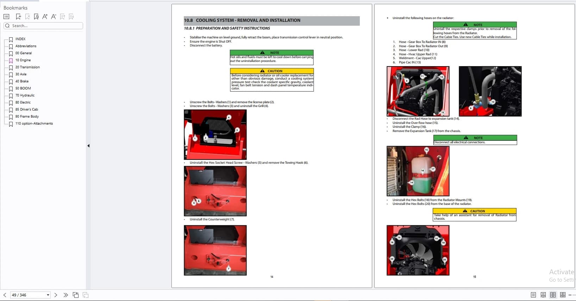Open the 85 Driver's Cab bookmark

[26, 109]
